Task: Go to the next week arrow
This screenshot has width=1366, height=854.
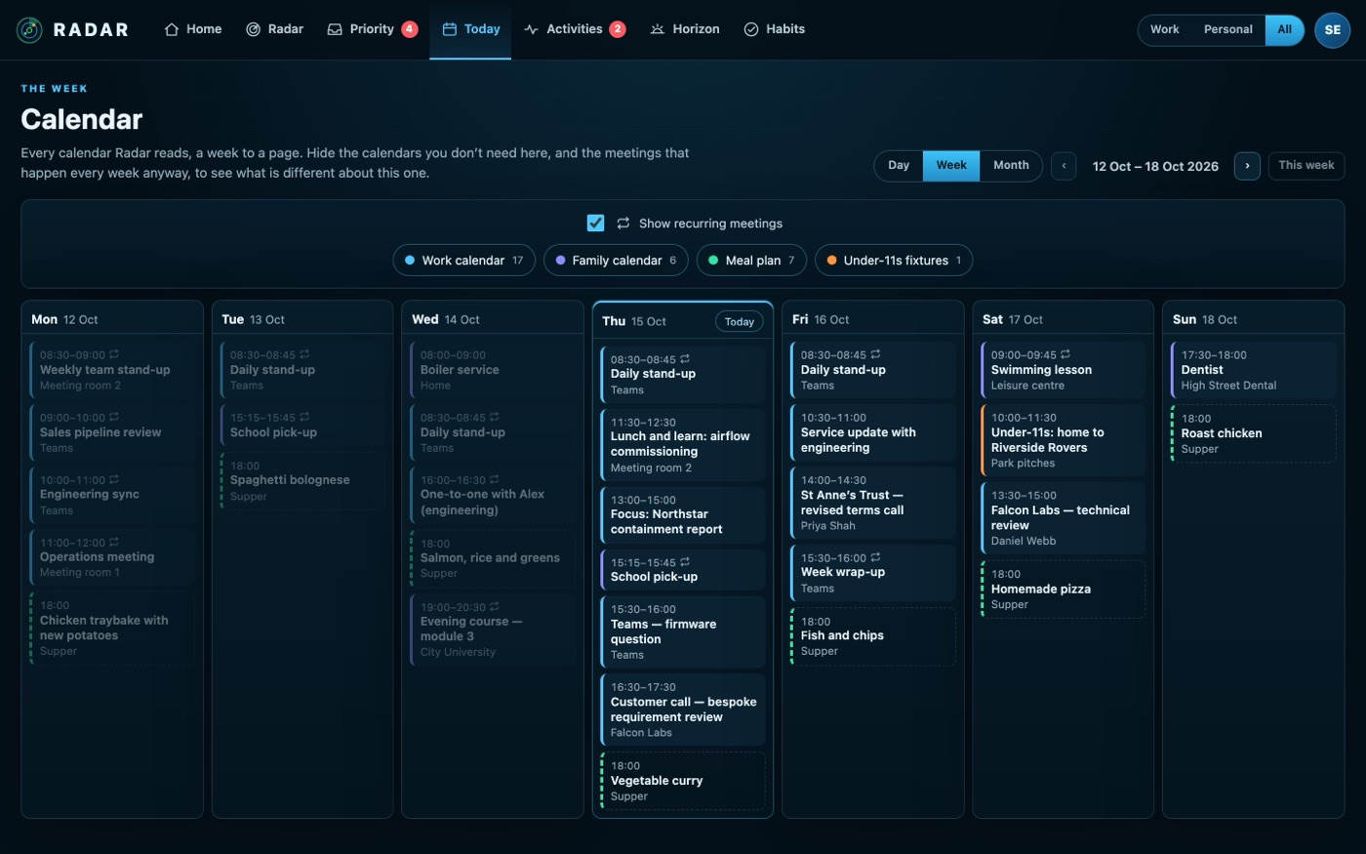Action: tap(1247, 166)
